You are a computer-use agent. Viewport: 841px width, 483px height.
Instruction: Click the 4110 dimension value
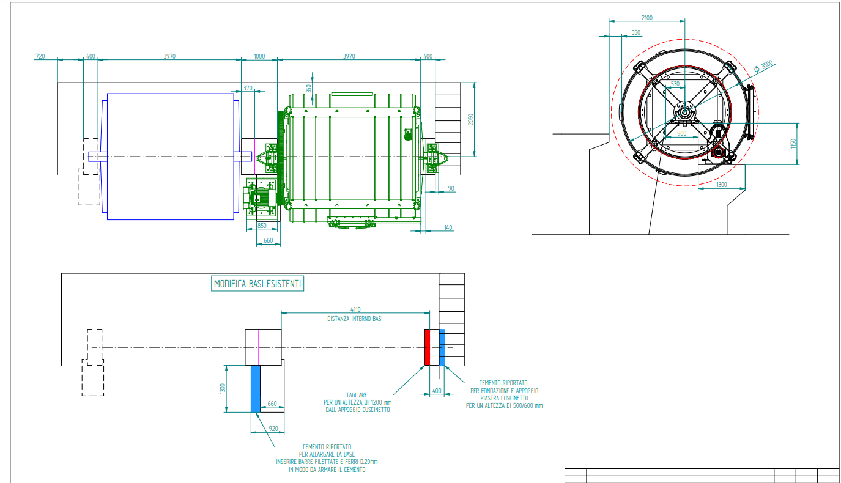355,309
